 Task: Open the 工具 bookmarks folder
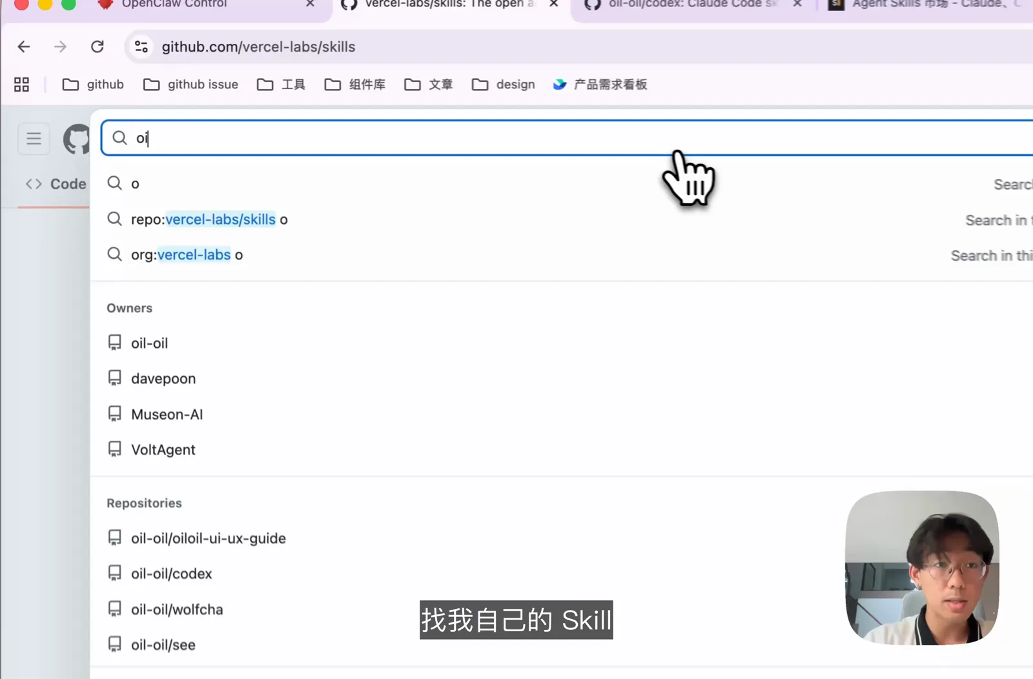click(281, 85)
